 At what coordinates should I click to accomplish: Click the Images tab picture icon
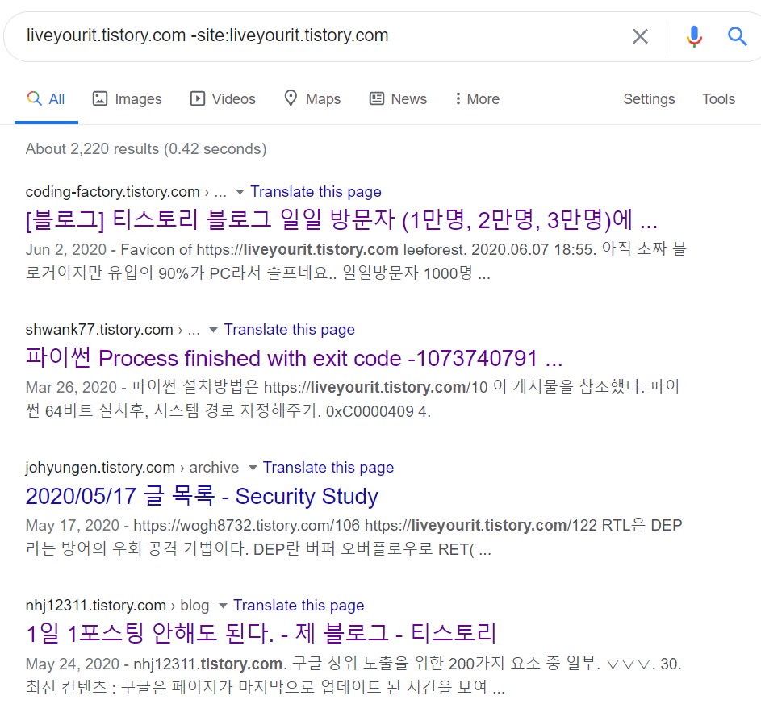coord(100,98)
